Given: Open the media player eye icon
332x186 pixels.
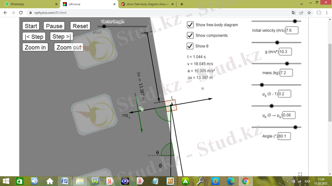Looking at the screenshot, I should coord(125,181).
